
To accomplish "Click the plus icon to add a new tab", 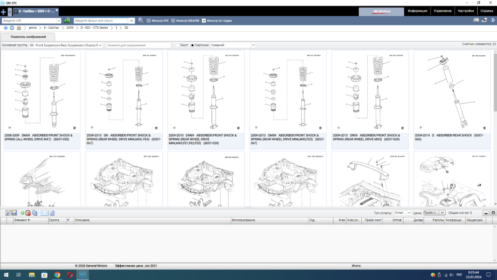I will point(3,12).
